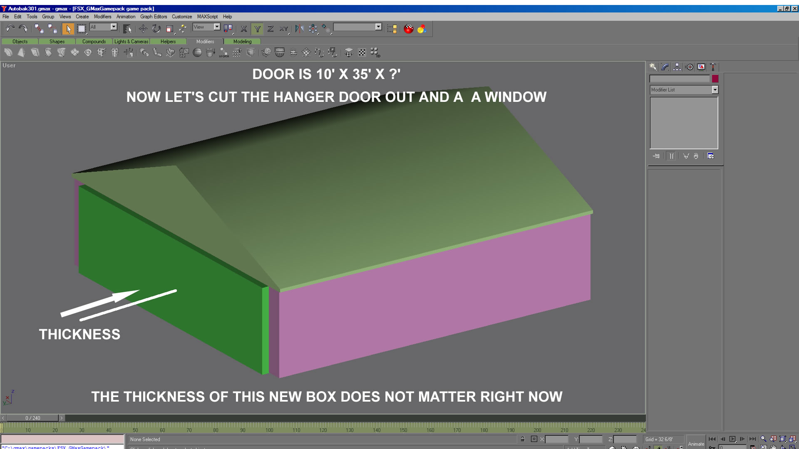Click the Select by Name list icon
Viewport: 799px width, 449px height.
coord(127,29)
